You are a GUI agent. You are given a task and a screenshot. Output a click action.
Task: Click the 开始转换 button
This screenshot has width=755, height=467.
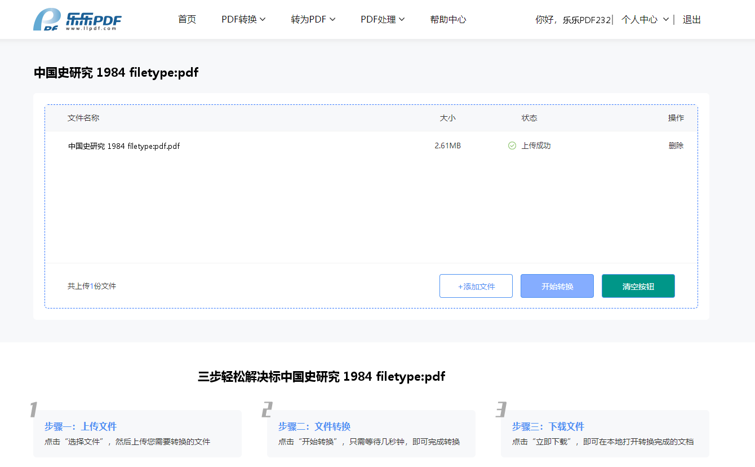pyautogui.click(x=557, y=286)
